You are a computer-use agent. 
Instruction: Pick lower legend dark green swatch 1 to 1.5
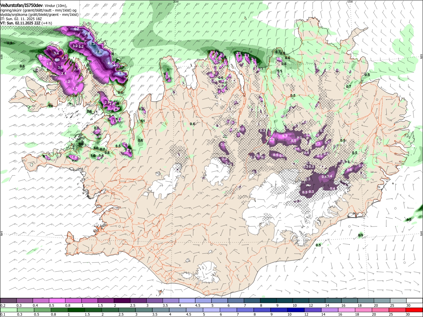[76, 310]
